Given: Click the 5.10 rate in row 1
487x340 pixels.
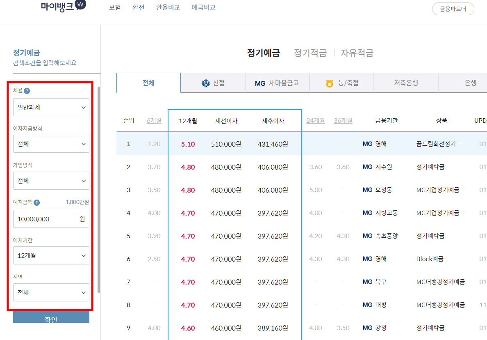Looking at the screenshot, I should (188, 144).
